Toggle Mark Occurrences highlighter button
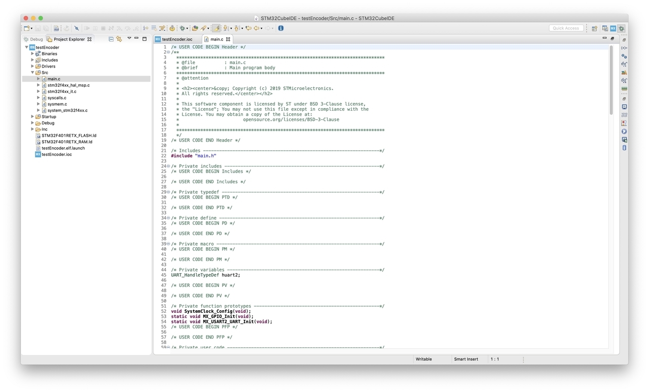 217,28
